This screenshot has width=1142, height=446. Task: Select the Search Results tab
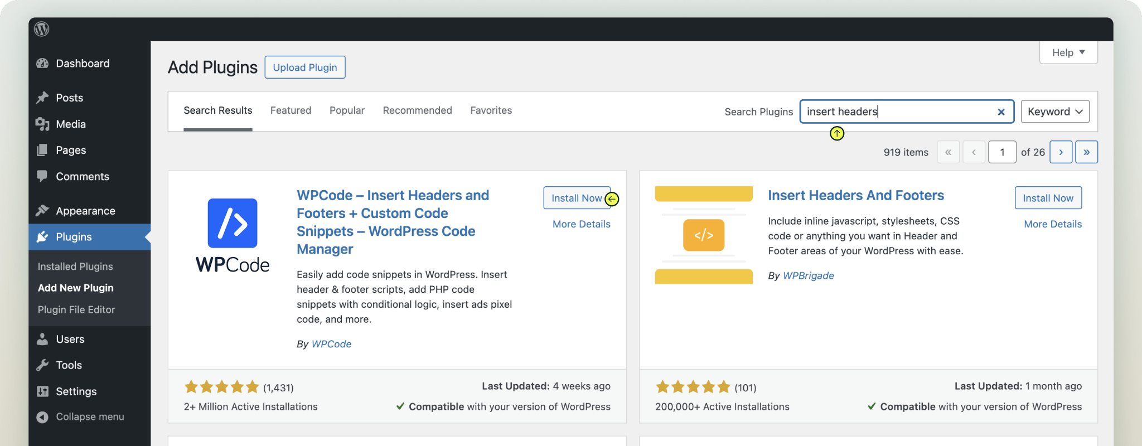[x=218, y=110]
